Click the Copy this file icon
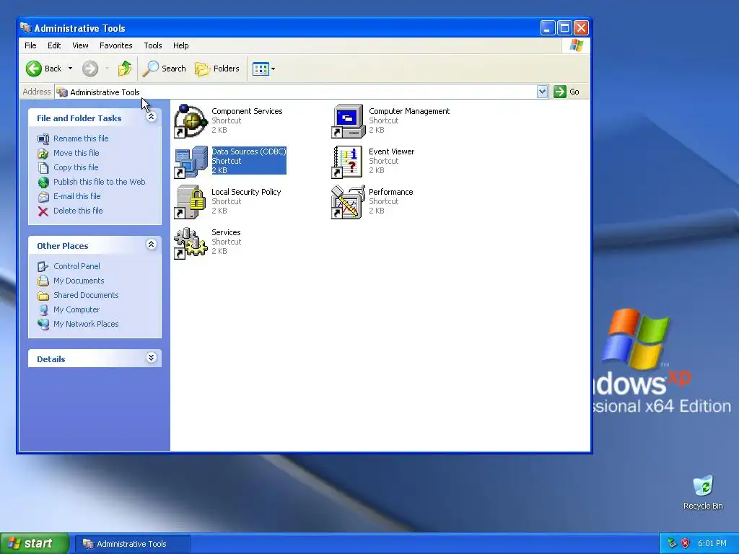This screenshot has width=739, height=554. point(43,167)
